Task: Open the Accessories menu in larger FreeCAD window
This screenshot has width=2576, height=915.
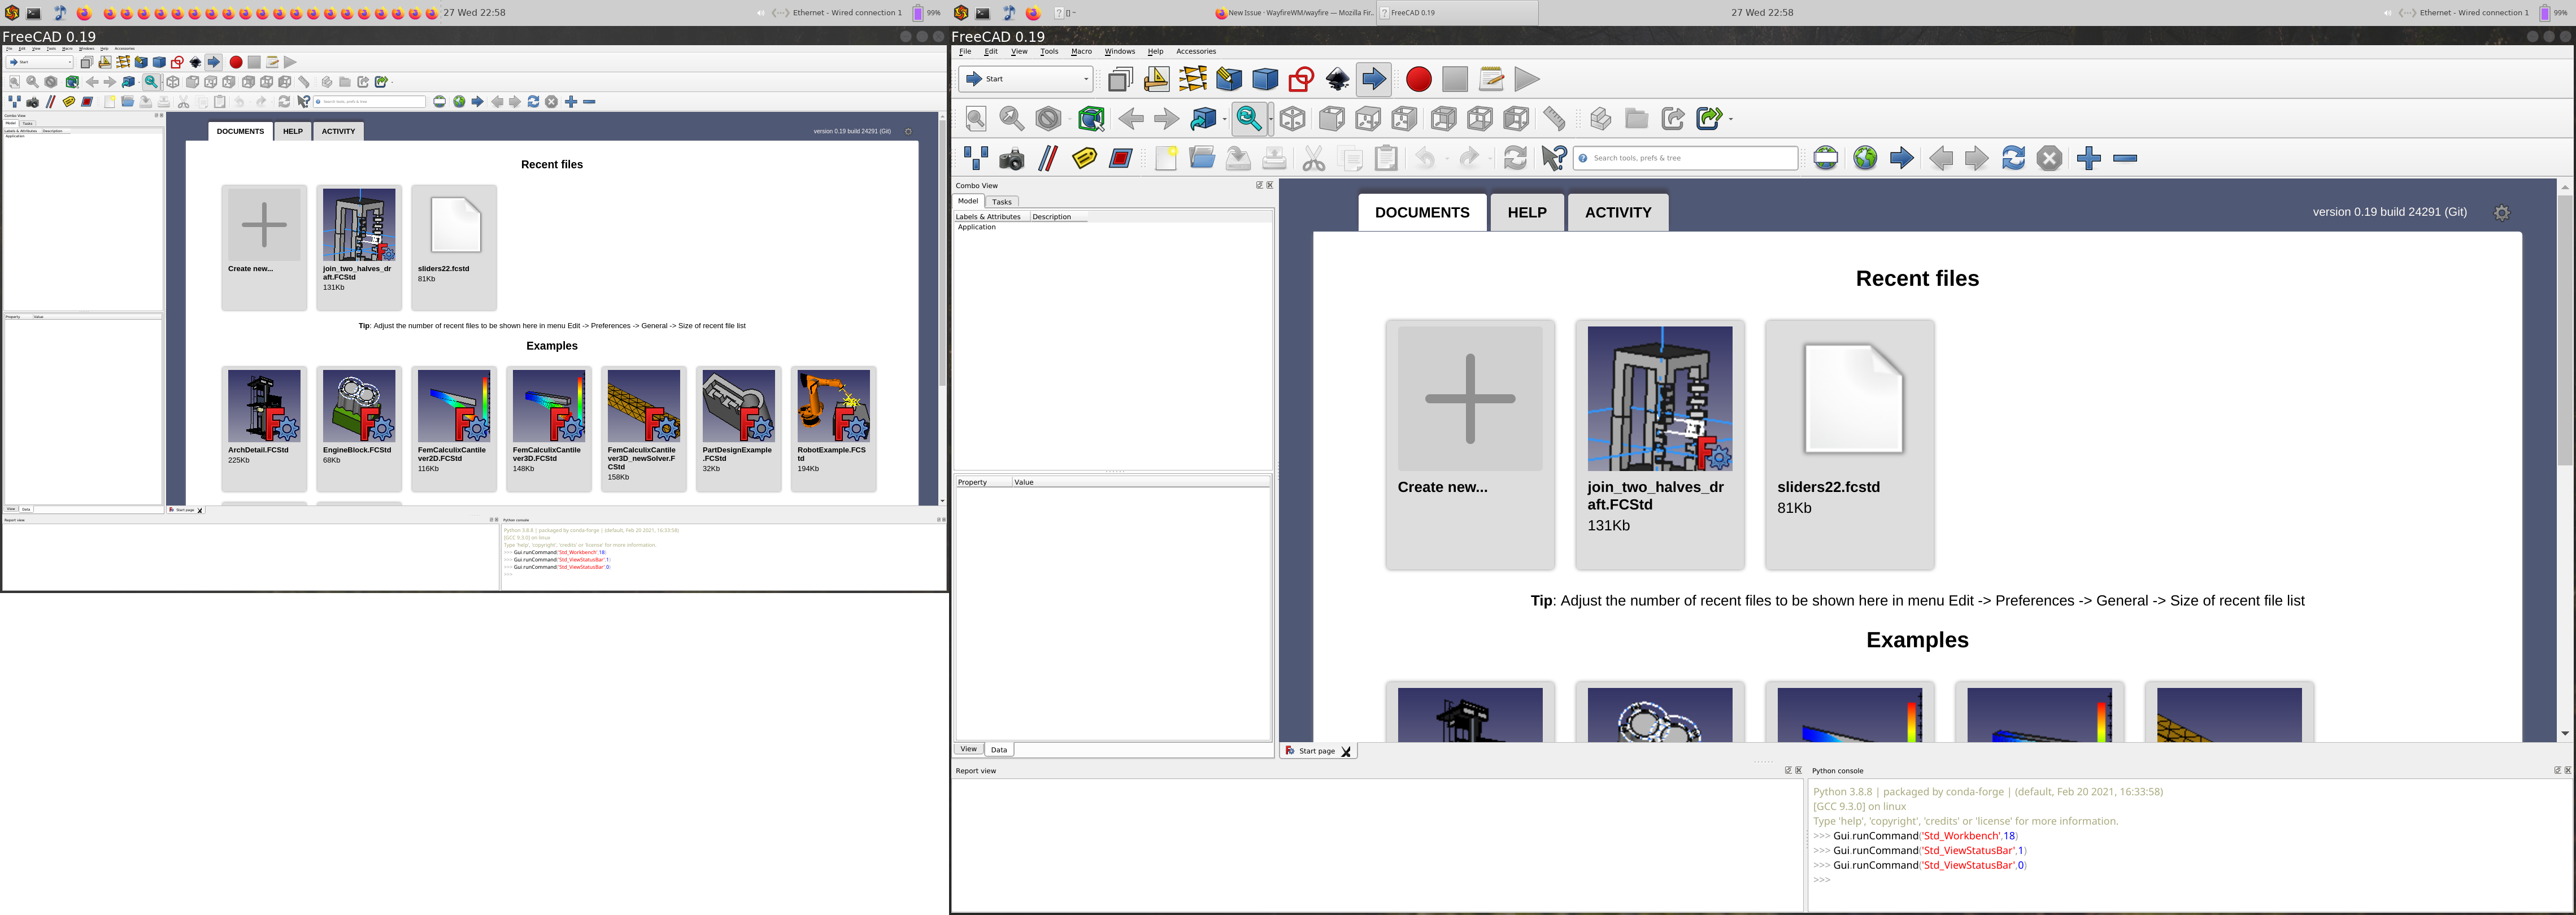Action: [1196, 51]
